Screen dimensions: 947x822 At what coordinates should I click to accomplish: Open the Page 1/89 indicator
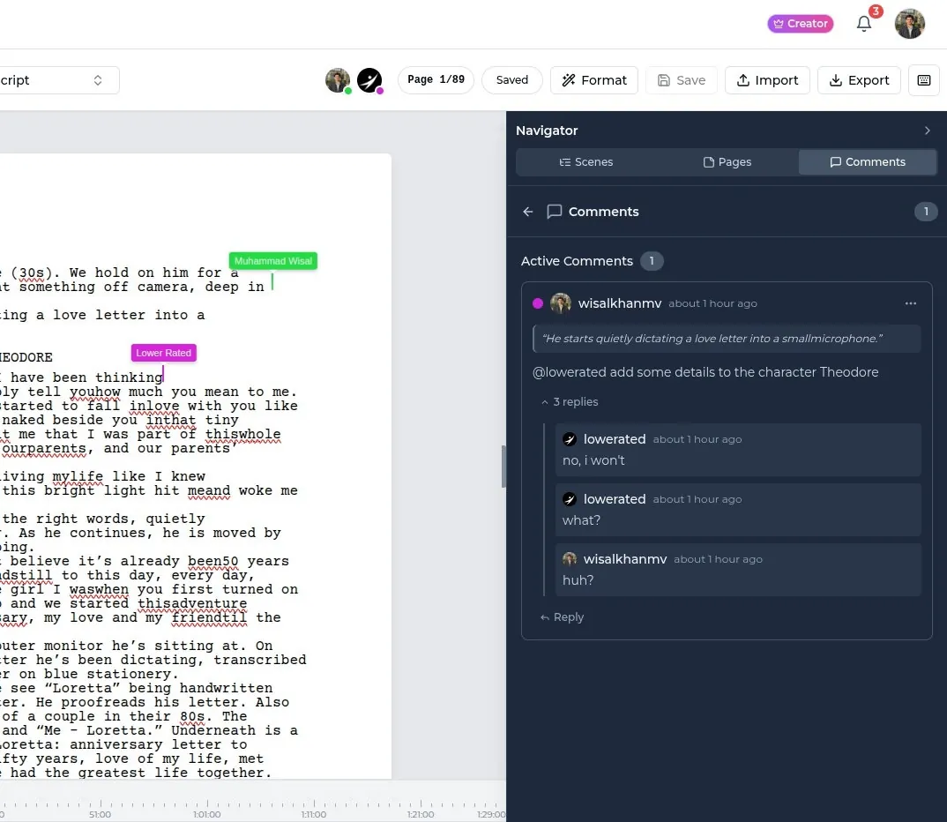pyautogui.click(x=436, y=79)
